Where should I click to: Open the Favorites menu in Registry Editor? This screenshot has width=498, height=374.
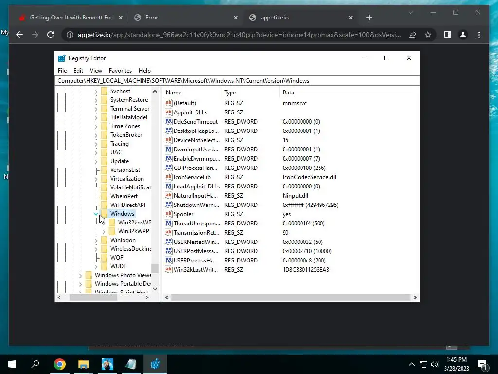(120, 71)
